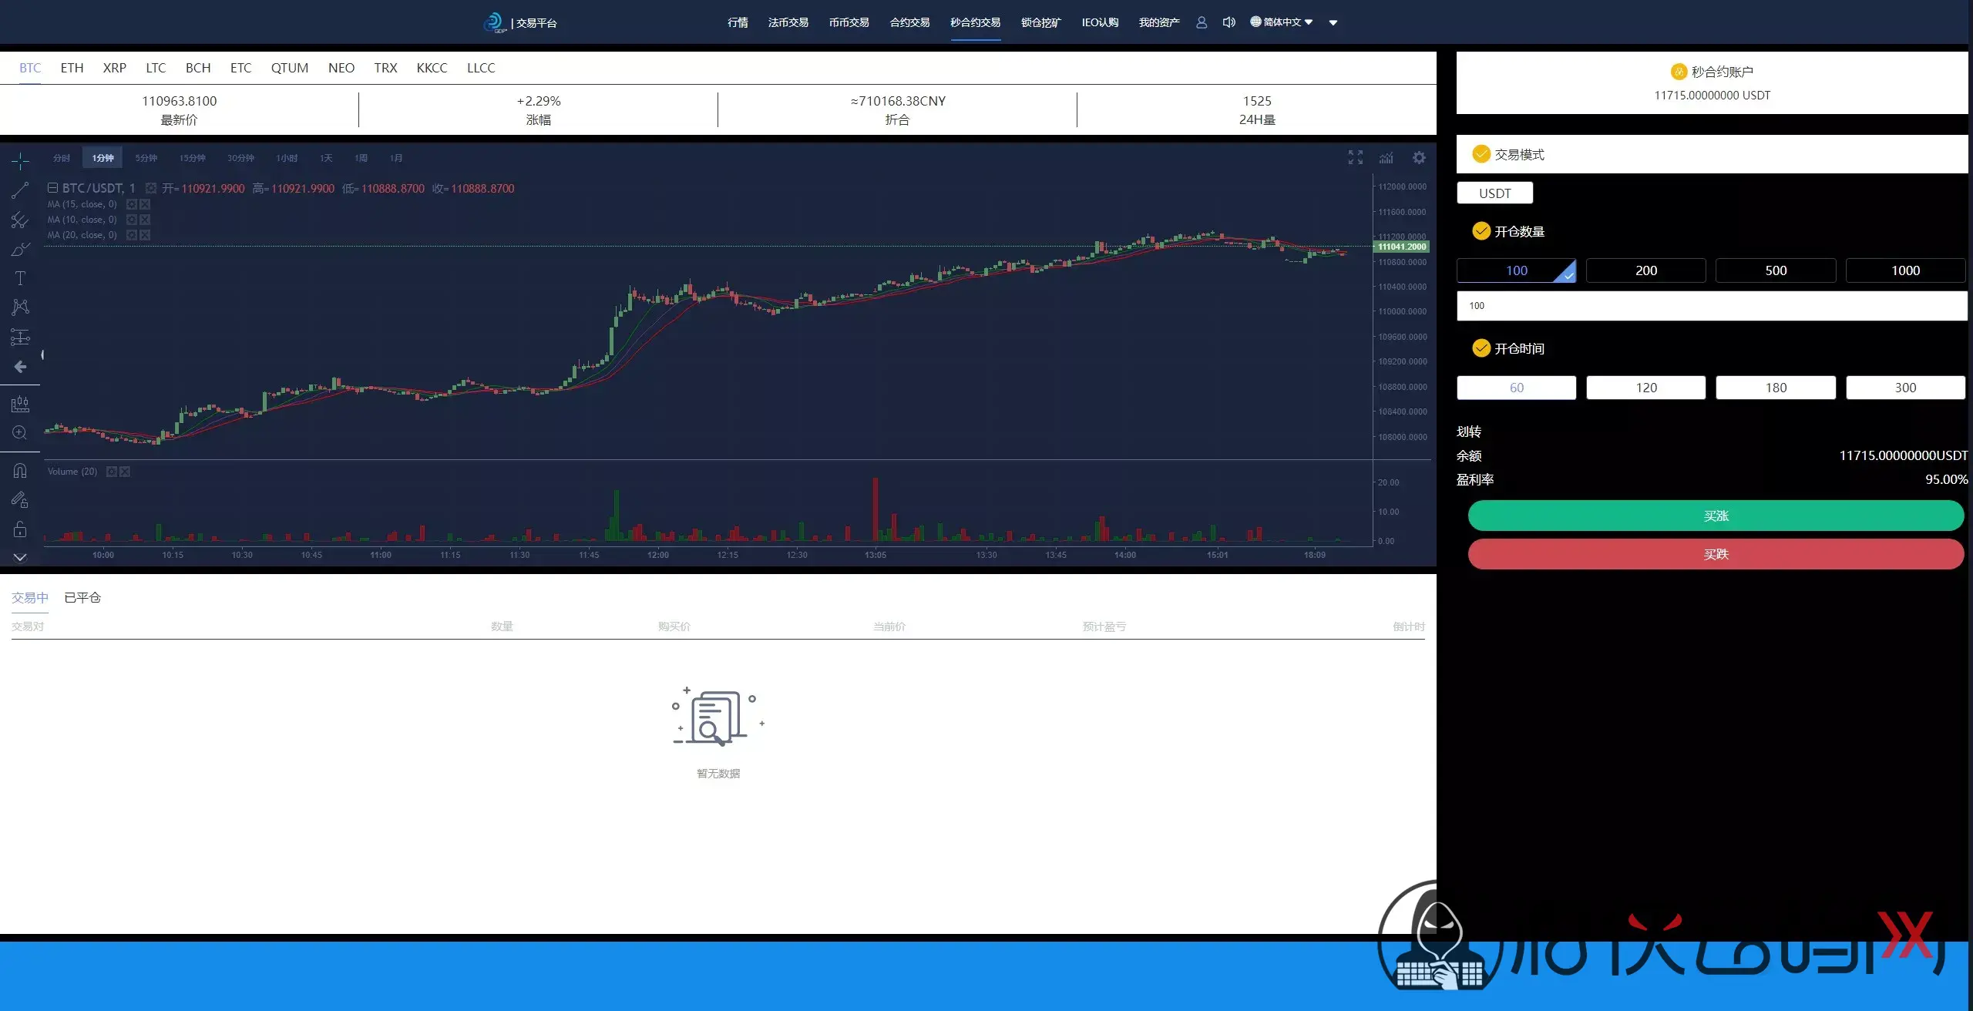The height and width of the screenshot is (1011, 1973).
Task: Toggle the sound speaker icon
Action: click(x=1229, y=22)
